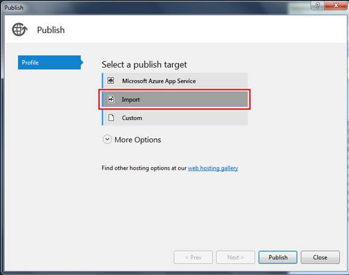The image size is (349, 275).
Task: Open the Help question mark button
Action: (318, 6)
